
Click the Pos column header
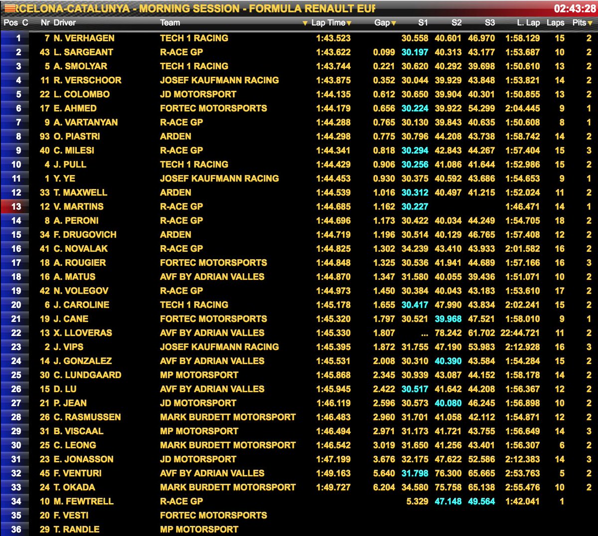11,22
